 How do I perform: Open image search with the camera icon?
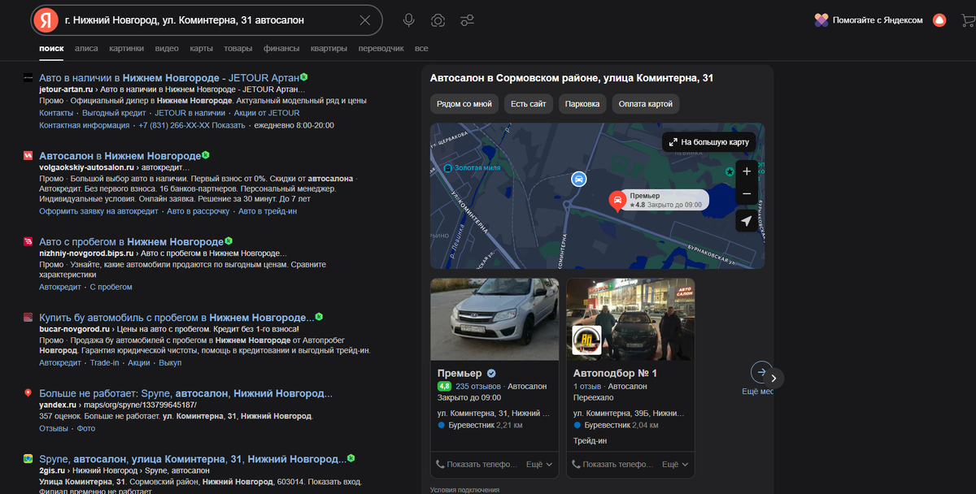tap(438, 20)
